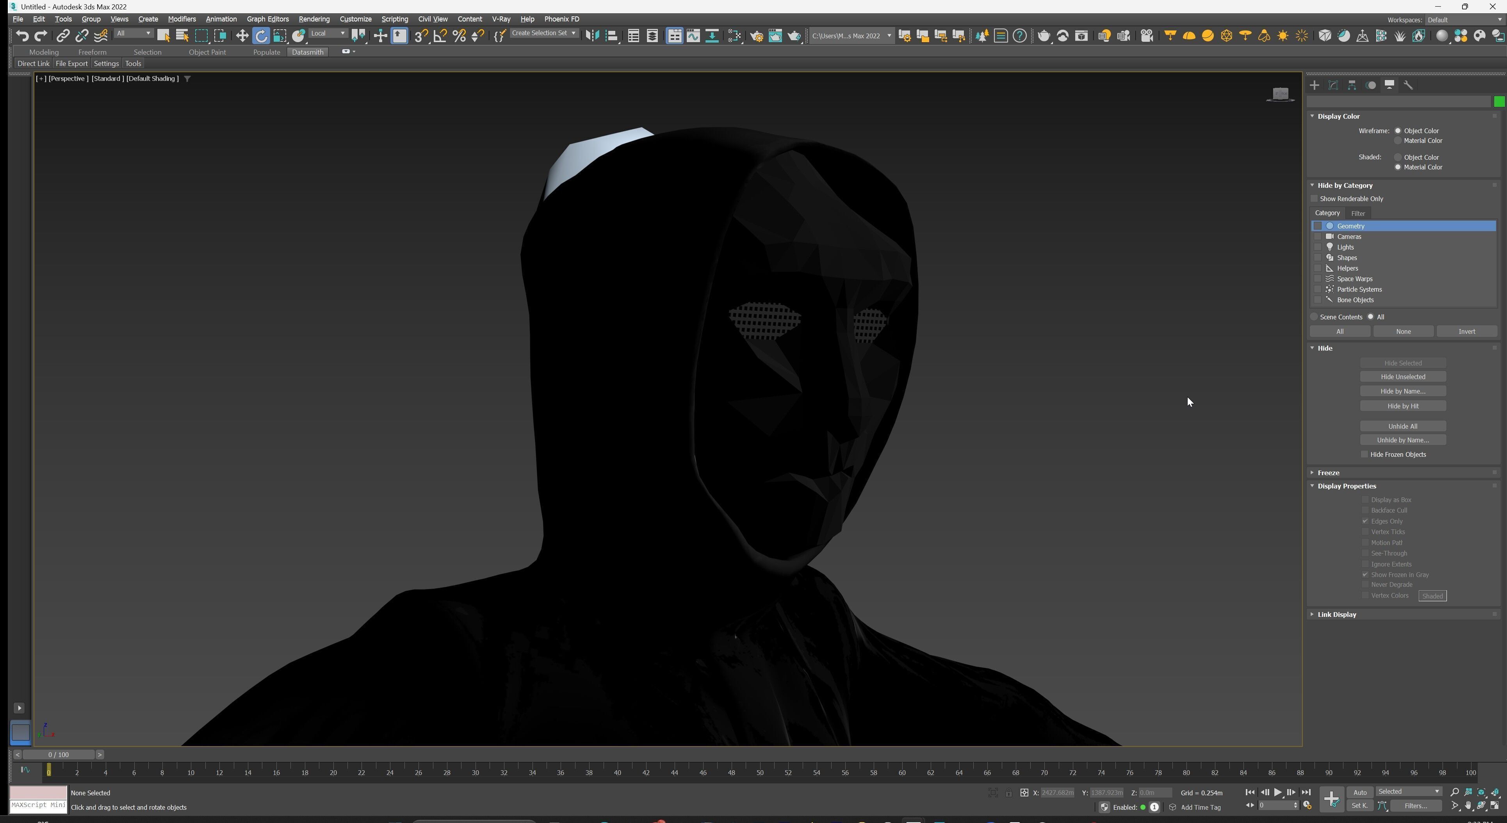Expand the Link Display rollout
This screenshot has height=823, width=1507.
[x=1336, y=615]
